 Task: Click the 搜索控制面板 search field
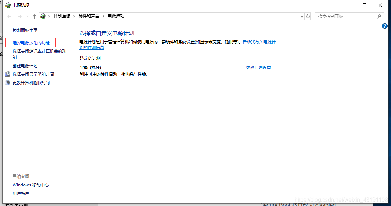click(x=345, y=16)
